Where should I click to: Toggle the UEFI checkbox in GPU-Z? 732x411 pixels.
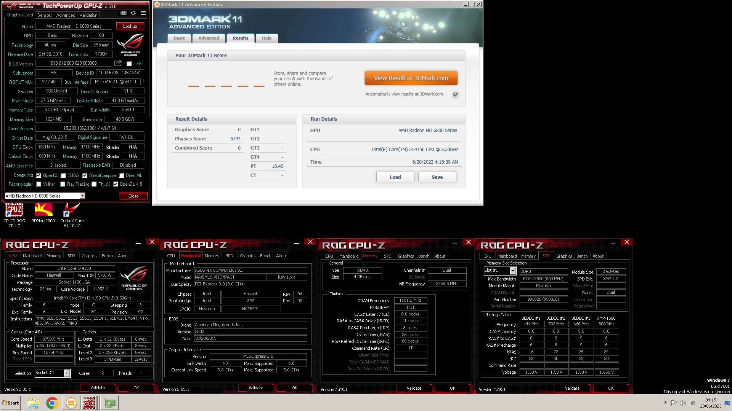click(129, 64)
